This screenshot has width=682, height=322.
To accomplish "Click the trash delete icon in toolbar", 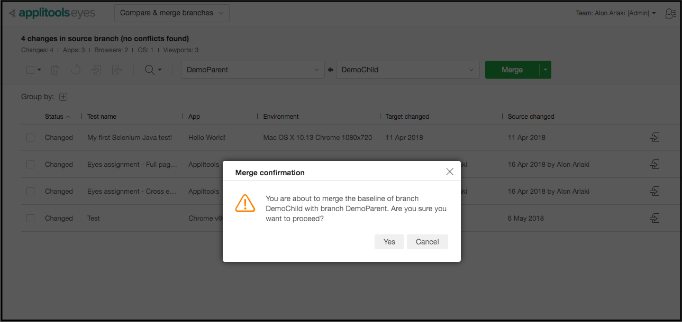I will tap(54, 70).
